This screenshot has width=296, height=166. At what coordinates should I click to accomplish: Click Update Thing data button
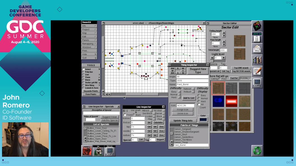[183, 121]
